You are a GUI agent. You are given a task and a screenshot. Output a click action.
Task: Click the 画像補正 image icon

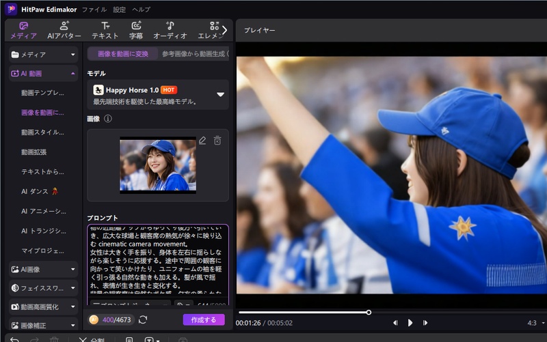(x=15, y=326)
